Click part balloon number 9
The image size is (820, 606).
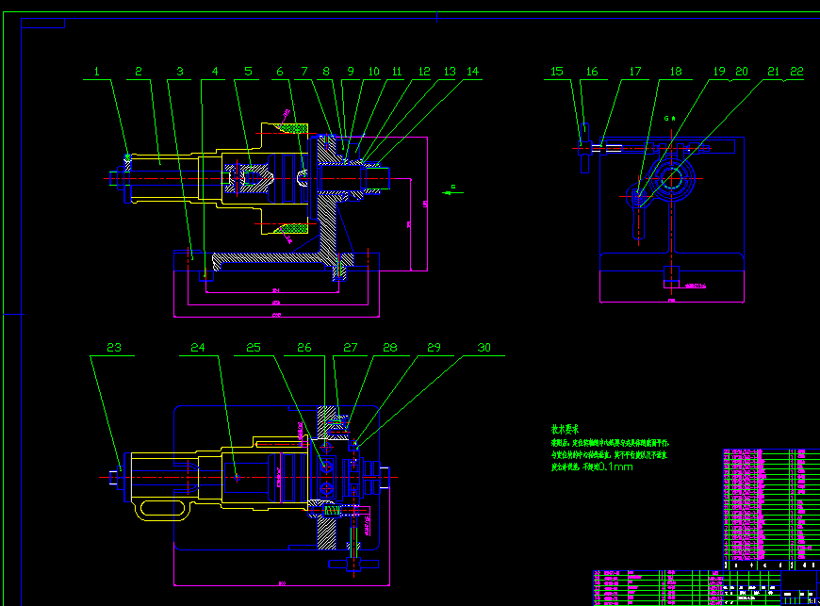[351, 72]
